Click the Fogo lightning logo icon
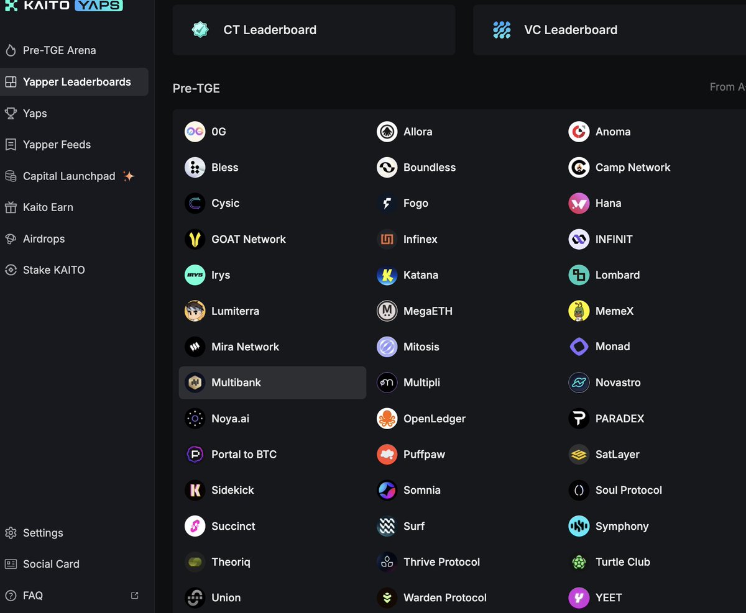This screenshot has height=613, width=746. 387,203
